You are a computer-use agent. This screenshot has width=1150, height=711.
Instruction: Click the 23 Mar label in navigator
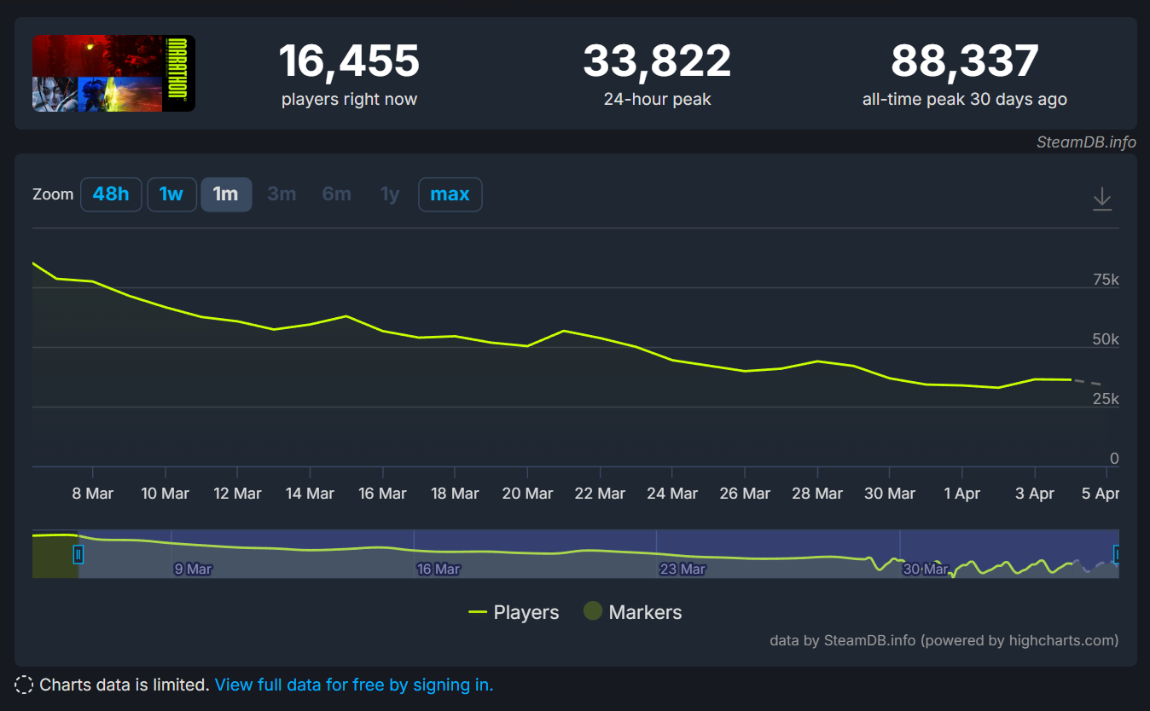pos(682,569)
